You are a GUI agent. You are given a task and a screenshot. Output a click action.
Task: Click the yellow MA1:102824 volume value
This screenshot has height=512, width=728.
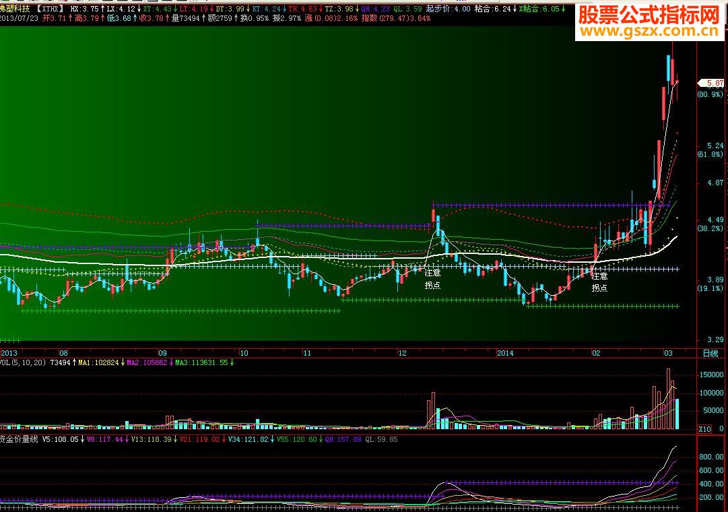98,362
